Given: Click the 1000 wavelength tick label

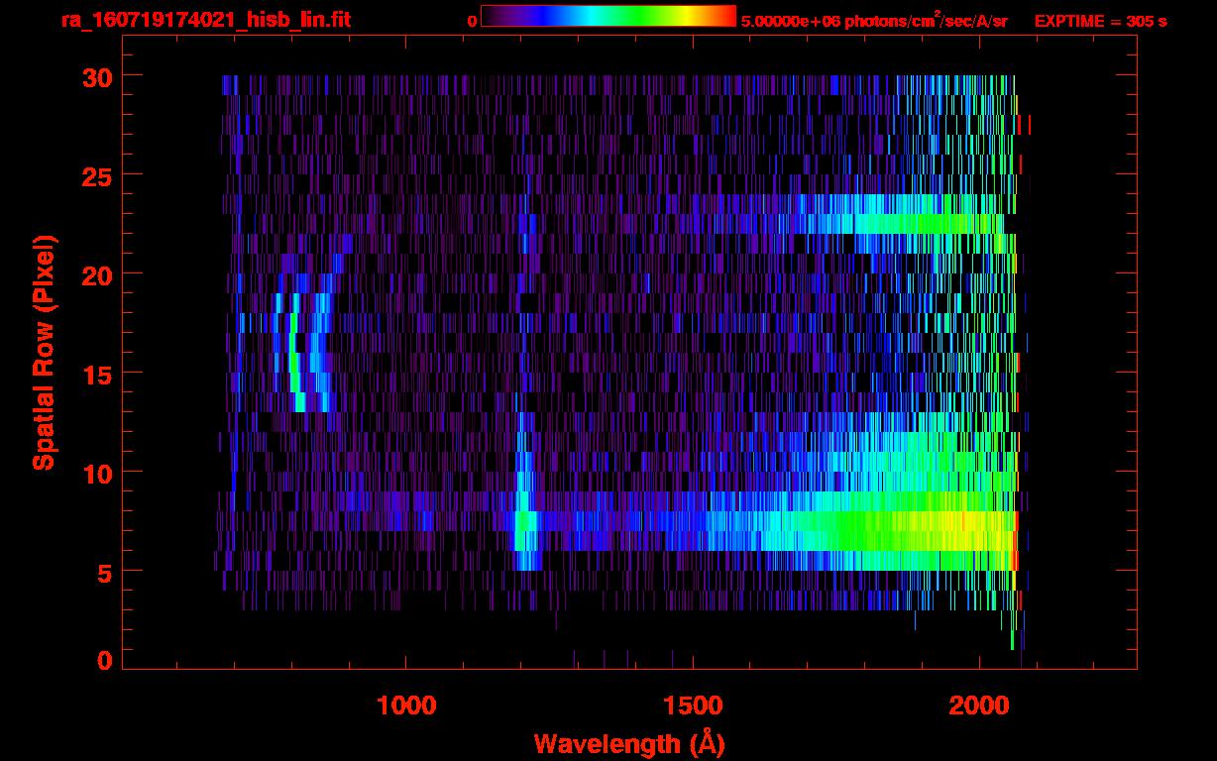Looking at the screenshot, I should coord(406,706).
